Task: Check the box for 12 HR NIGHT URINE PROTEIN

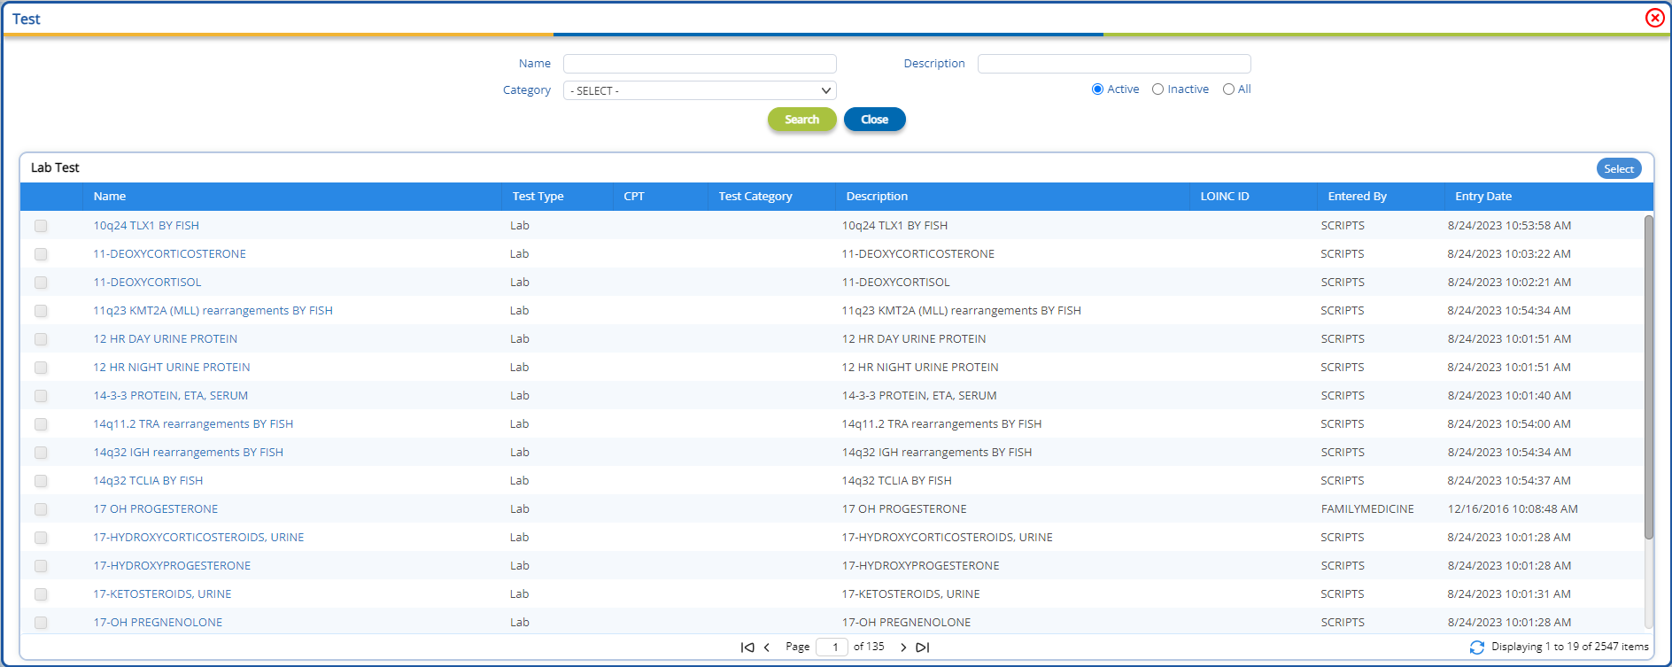Action: coord(41,368)
